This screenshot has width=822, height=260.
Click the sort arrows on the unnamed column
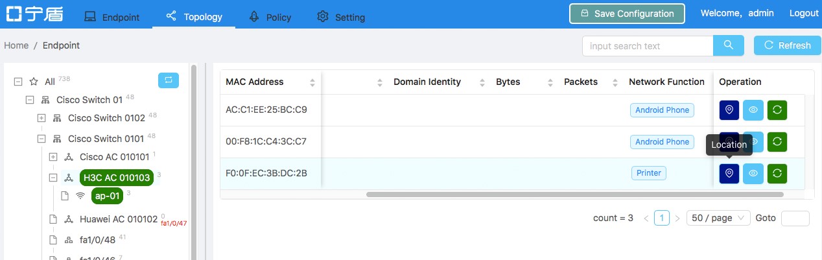pyautogui.click(x=380, y=82)
